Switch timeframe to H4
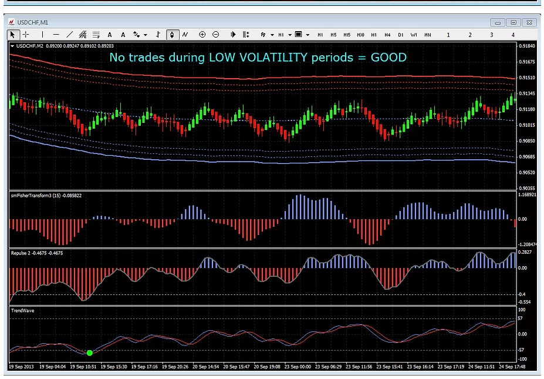Image resolution: width=544 pixels, height=379 pixels. [x=387, y=35]
